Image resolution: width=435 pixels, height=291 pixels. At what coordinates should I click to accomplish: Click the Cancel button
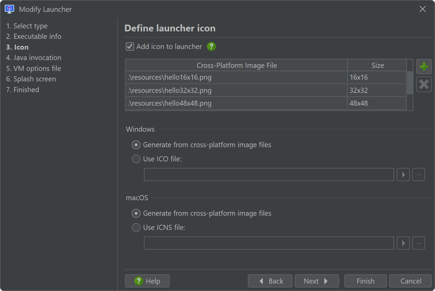410,281
